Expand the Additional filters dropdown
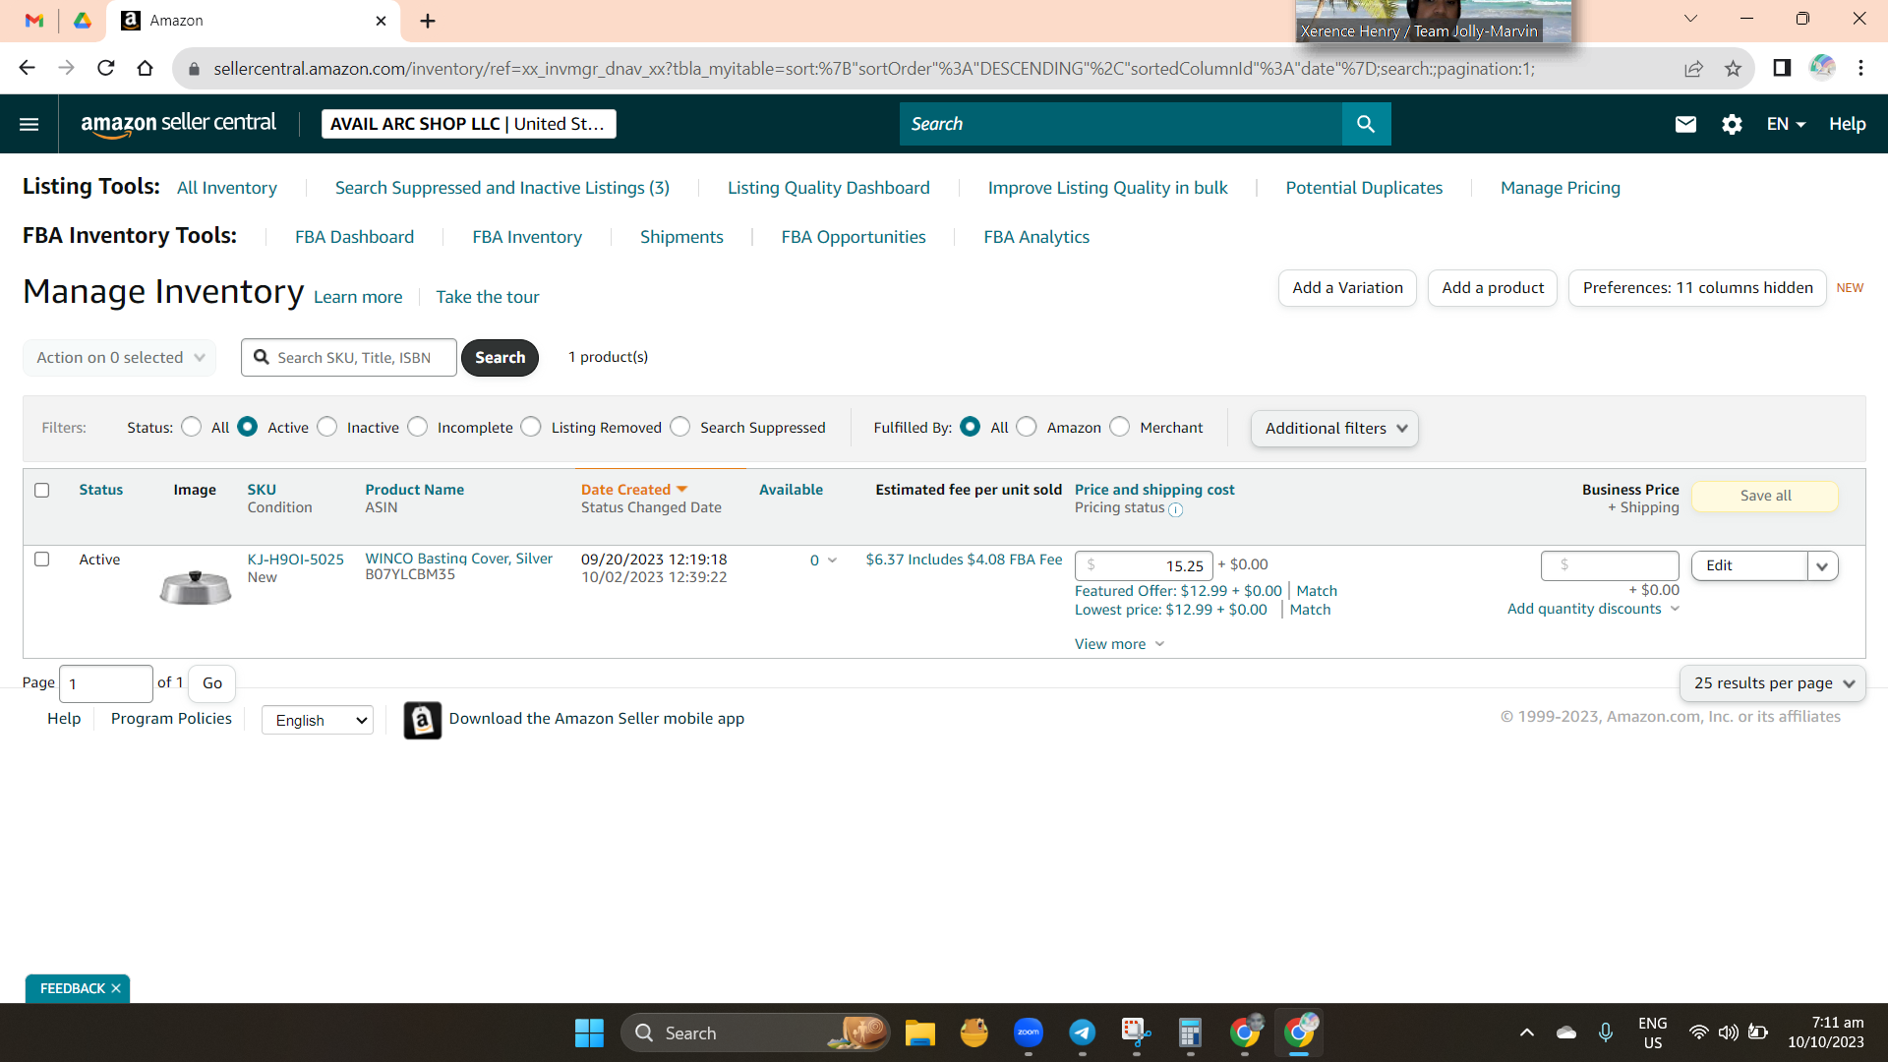 pos(1334,429)
